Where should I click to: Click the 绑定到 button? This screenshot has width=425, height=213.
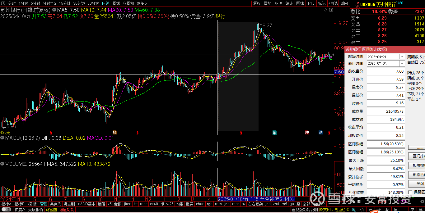click(69, 204)
